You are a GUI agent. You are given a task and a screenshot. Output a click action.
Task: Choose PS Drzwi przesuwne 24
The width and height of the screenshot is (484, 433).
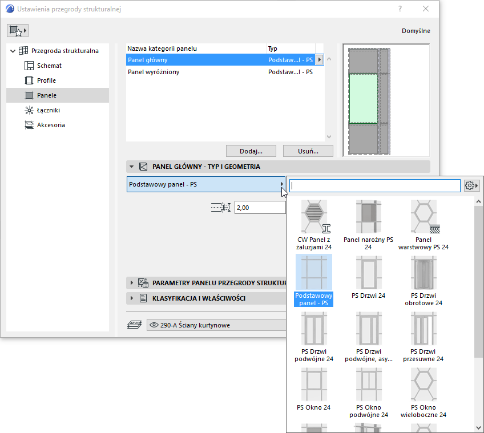[423, 337]
